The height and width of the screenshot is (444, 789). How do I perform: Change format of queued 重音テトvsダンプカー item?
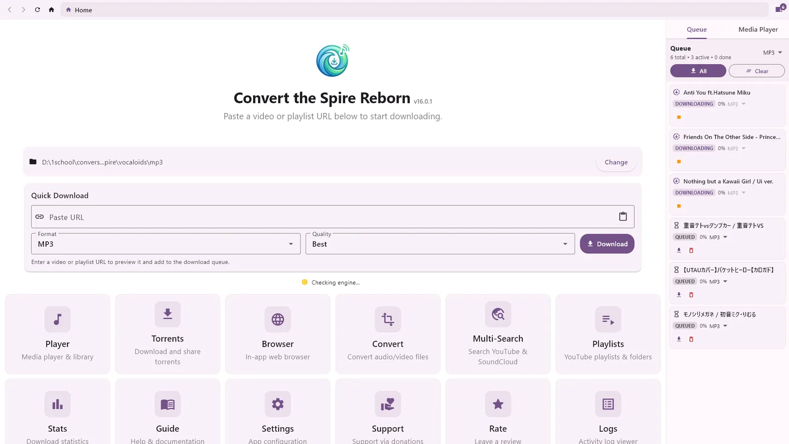tap(718, 237)
